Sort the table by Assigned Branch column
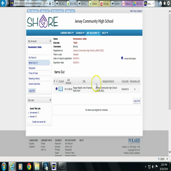Viewport: 171px width, 171px height. click(x=108, y=81)
